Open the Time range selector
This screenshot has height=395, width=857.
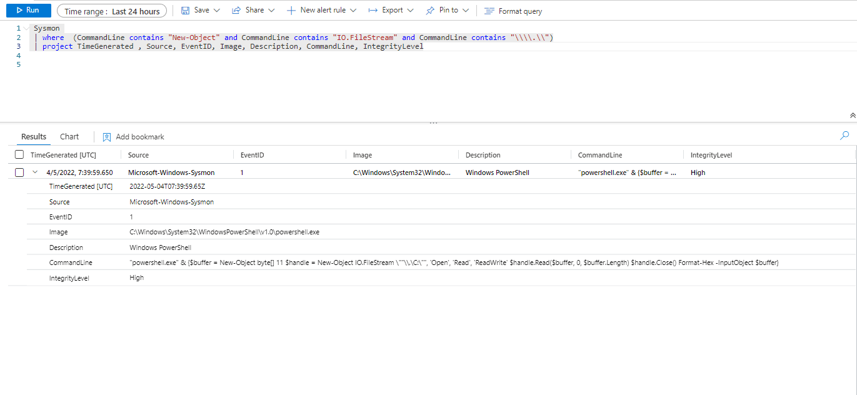point(112,11)
